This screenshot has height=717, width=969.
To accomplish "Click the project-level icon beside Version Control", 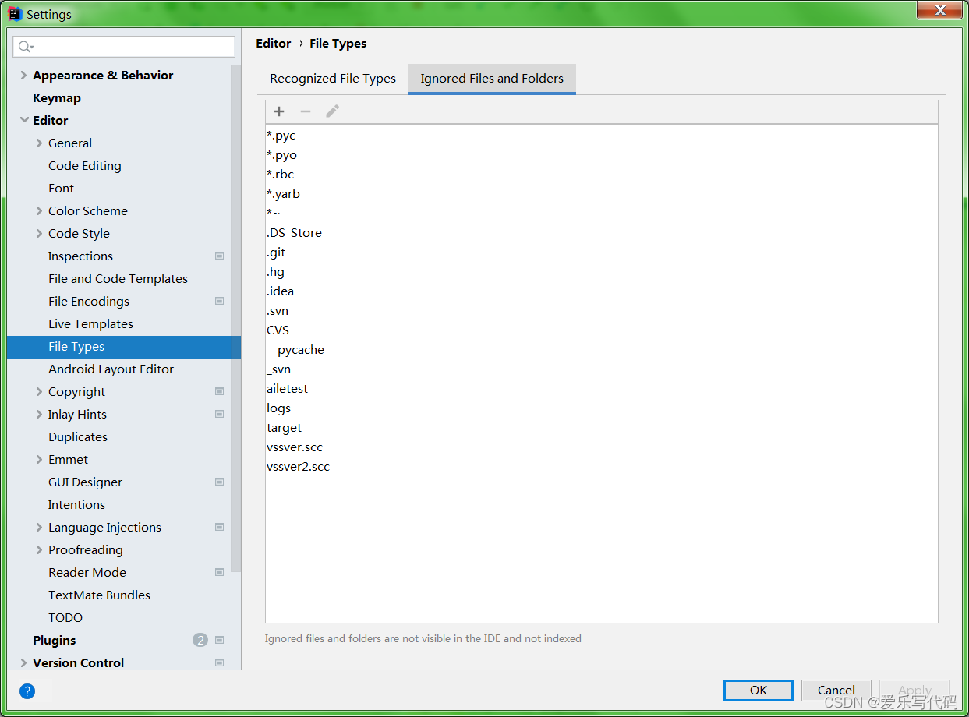I will click(220, 662).
